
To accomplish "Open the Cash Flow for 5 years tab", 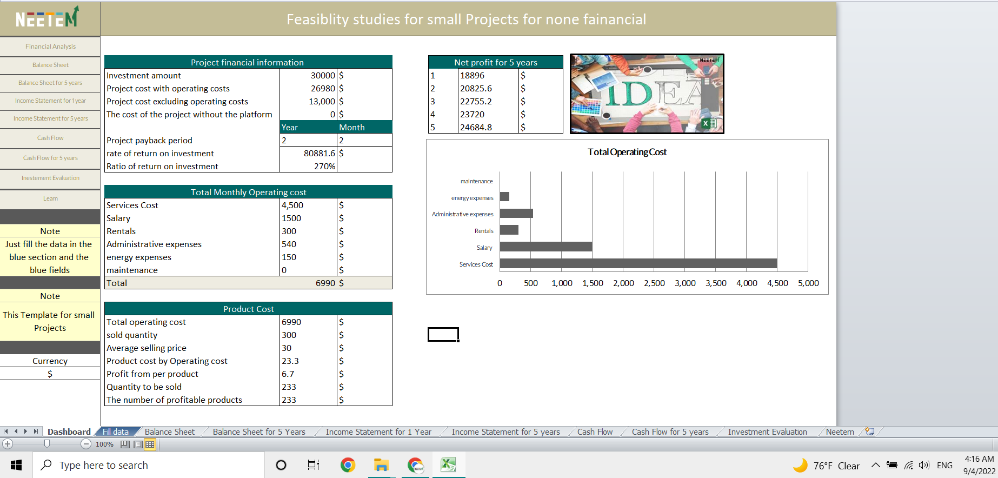I will point(670,431).
